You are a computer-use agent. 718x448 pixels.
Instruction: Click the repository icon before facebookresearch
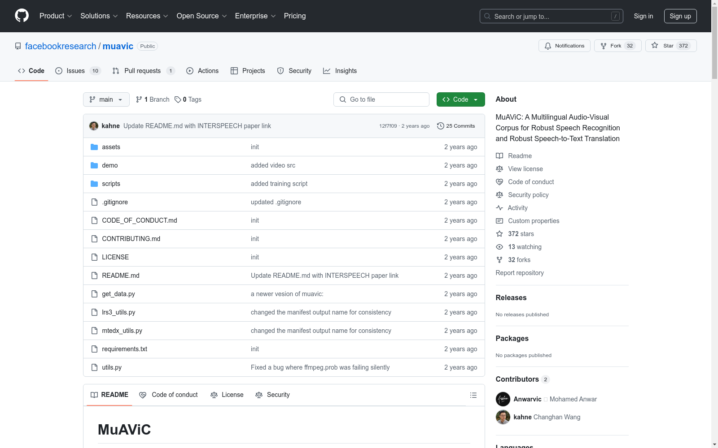tap(18, 46)
